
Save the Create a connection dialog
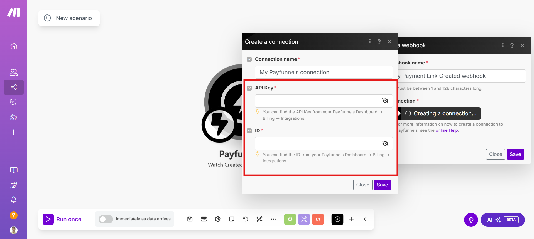point(382,185)
